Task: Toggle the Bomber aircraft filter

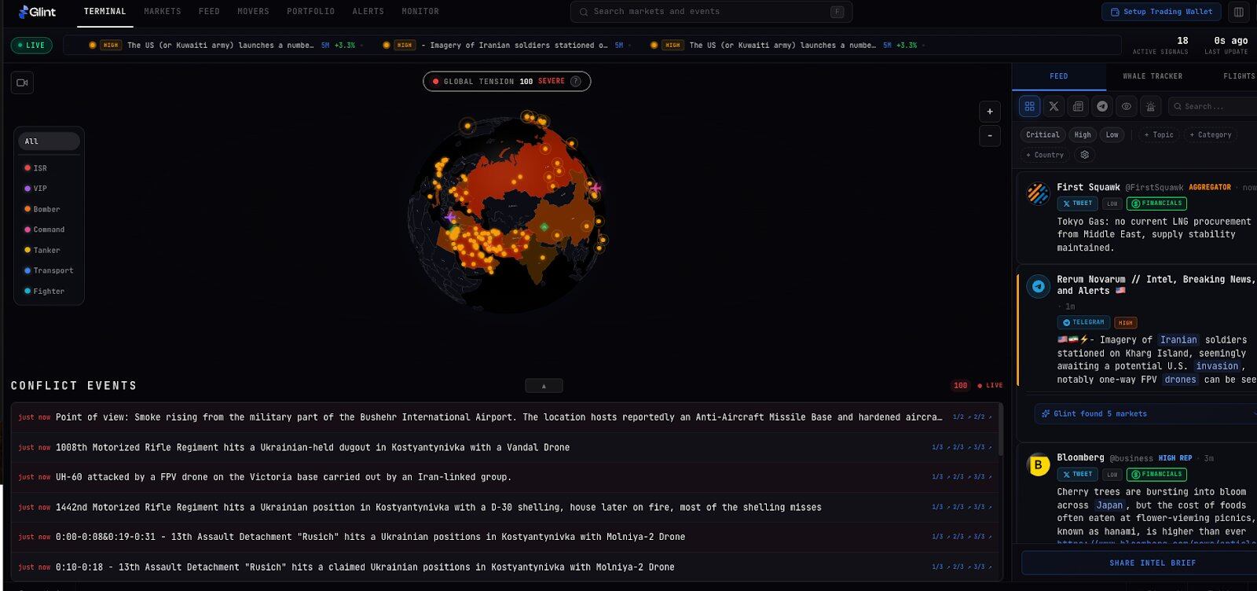Action: tap(46, 209)
